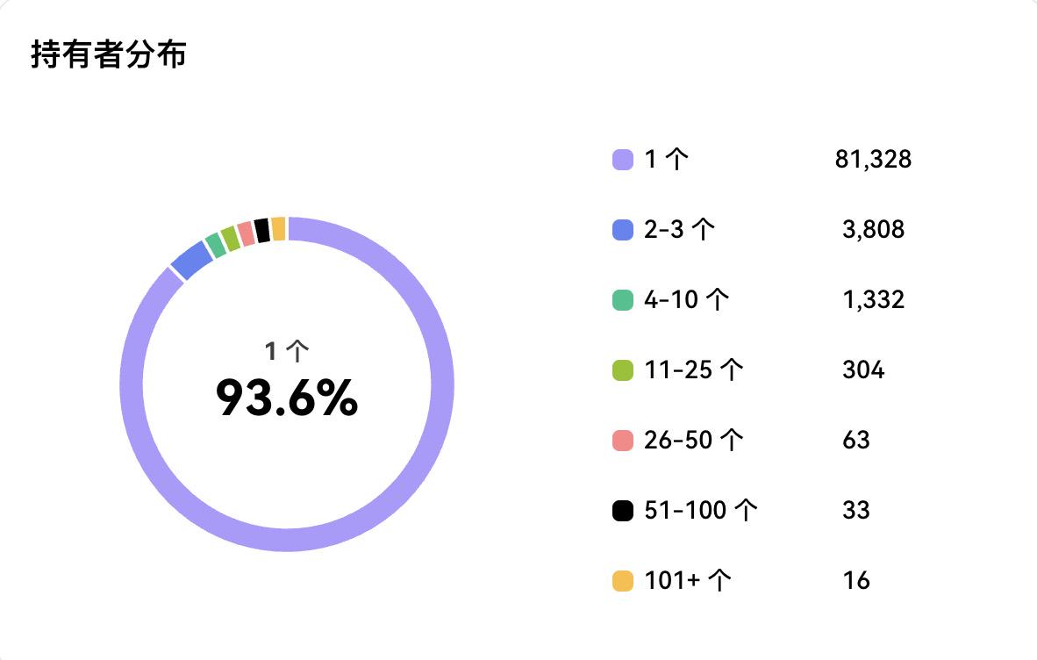Click the 51-100 个 legend text
Viewport: 1037px width, 660px height.
tap(700, 510)
